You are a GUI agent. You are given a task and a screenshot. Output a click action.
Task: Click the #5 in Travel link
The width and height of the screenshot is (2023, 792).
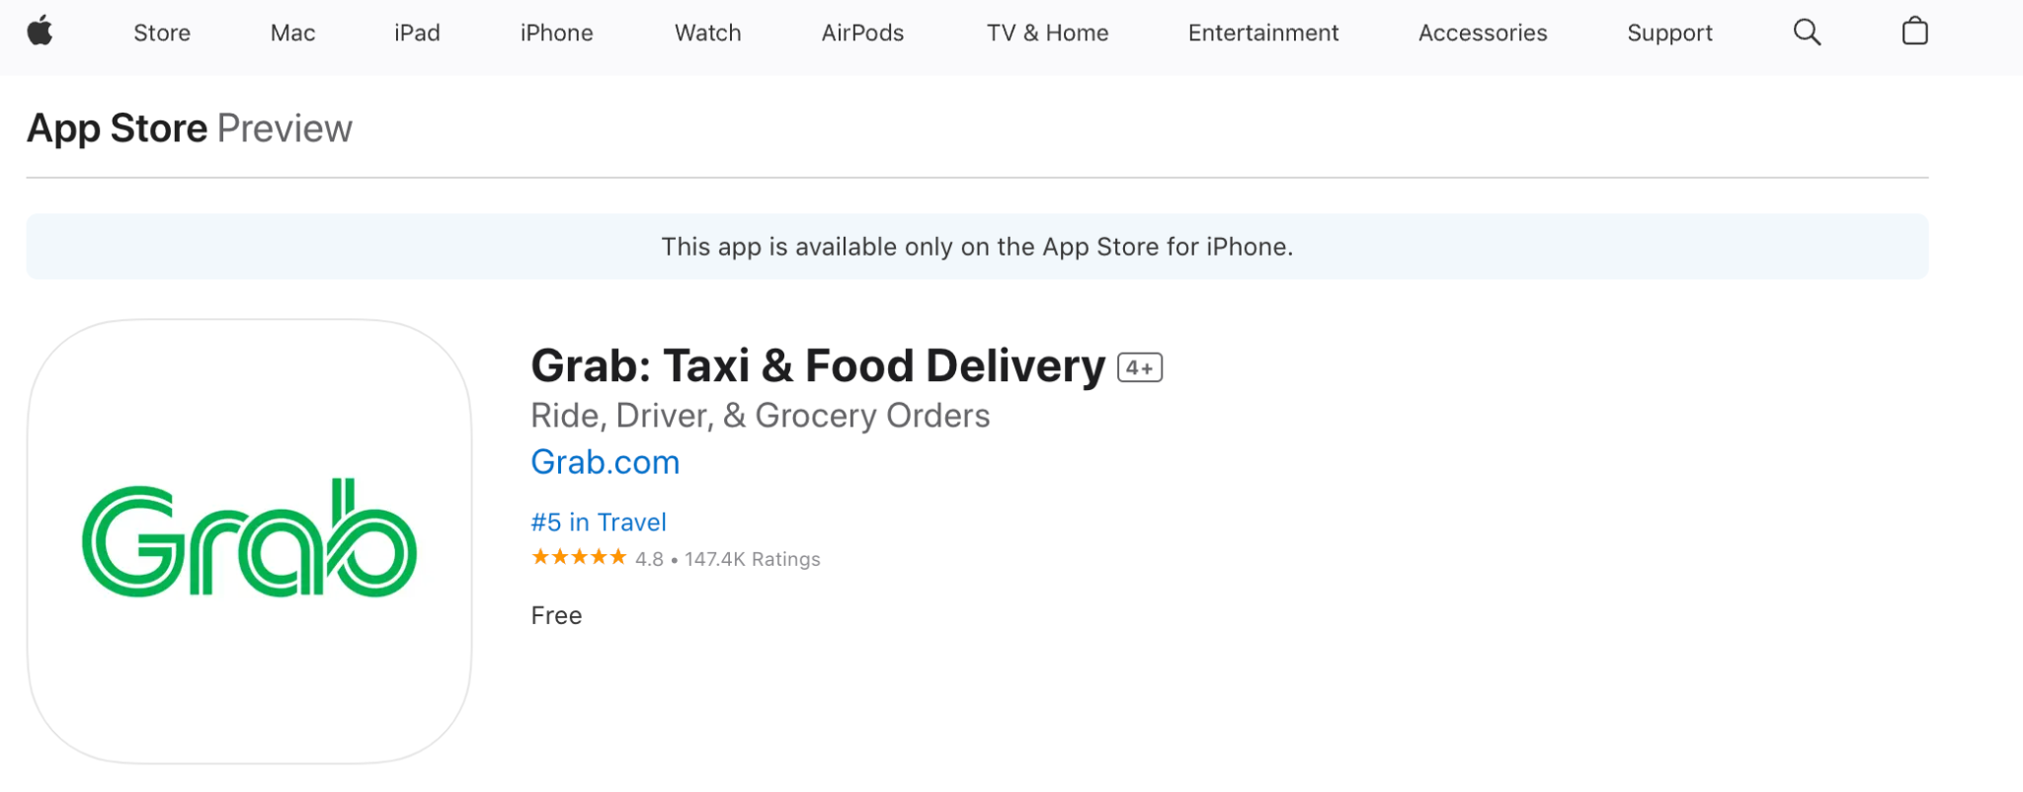[599, 521]
